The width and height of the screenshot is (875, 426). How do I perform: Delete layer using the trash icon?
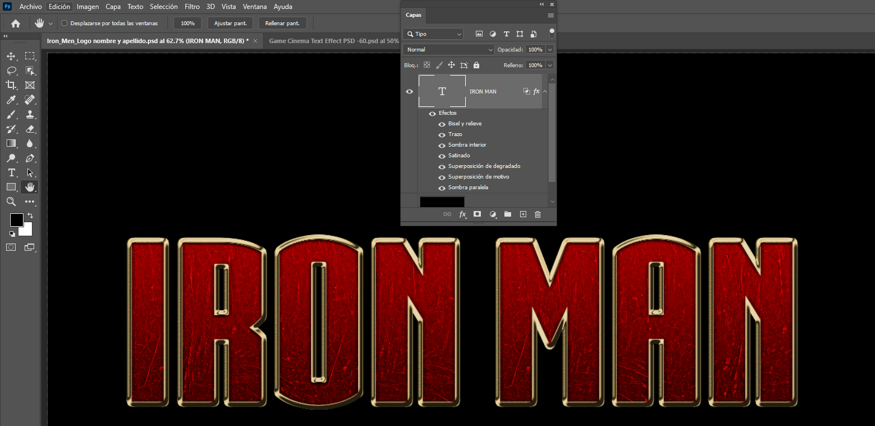pyautogui.click(x=537, y=214)
